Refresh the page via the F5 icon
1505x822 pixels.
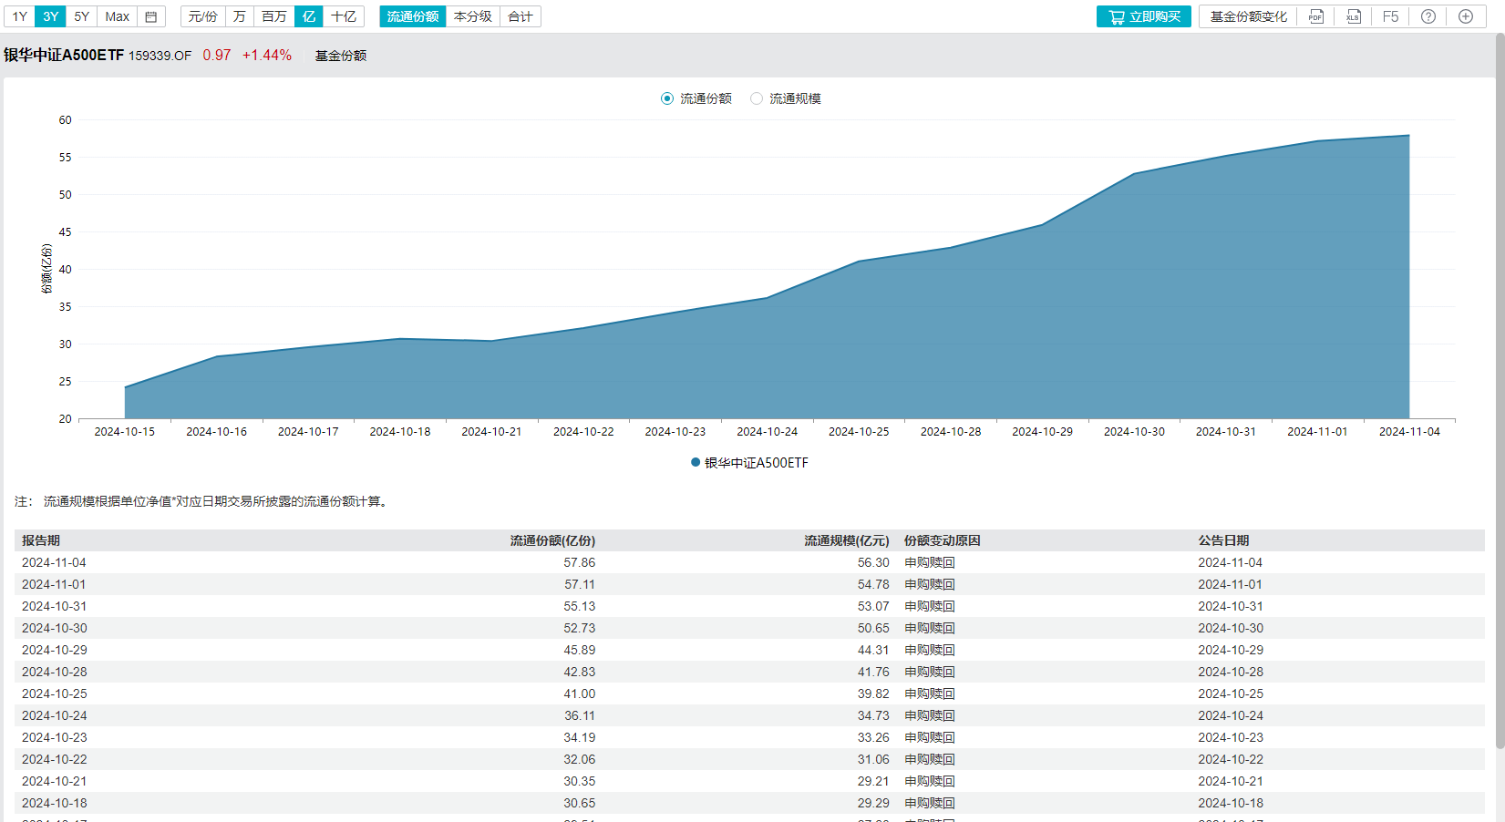point(1390,15)
